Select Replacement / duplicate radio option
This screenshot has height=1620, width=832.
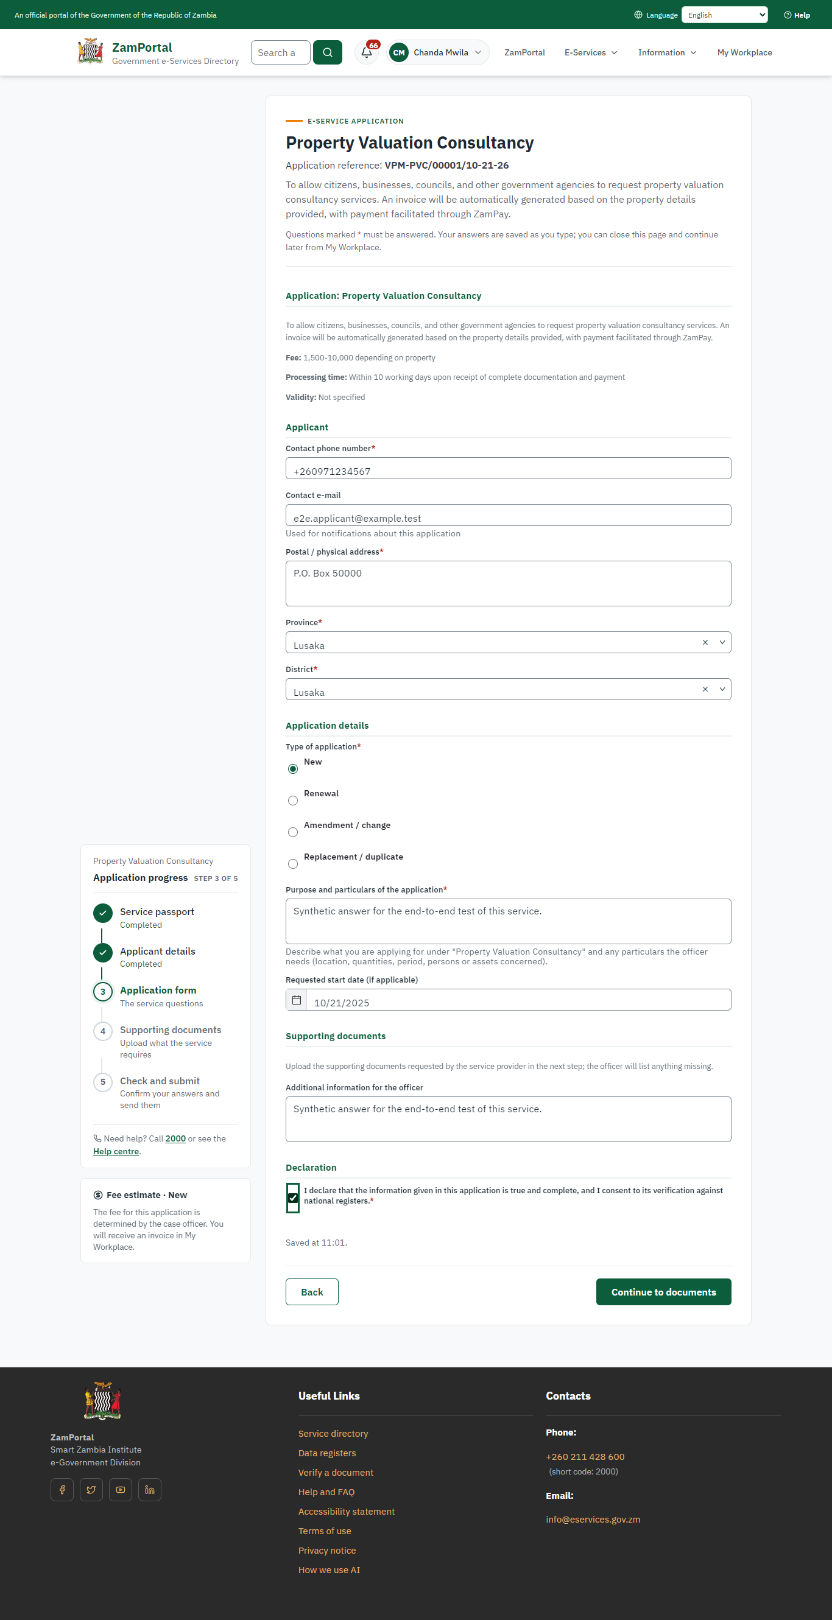[x=292, y=863]
